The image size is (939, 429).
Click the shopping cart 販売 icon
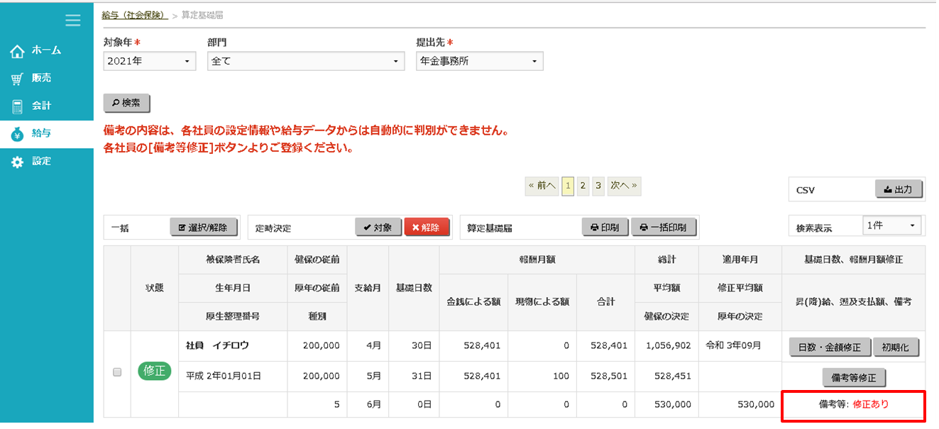point(17,79)
